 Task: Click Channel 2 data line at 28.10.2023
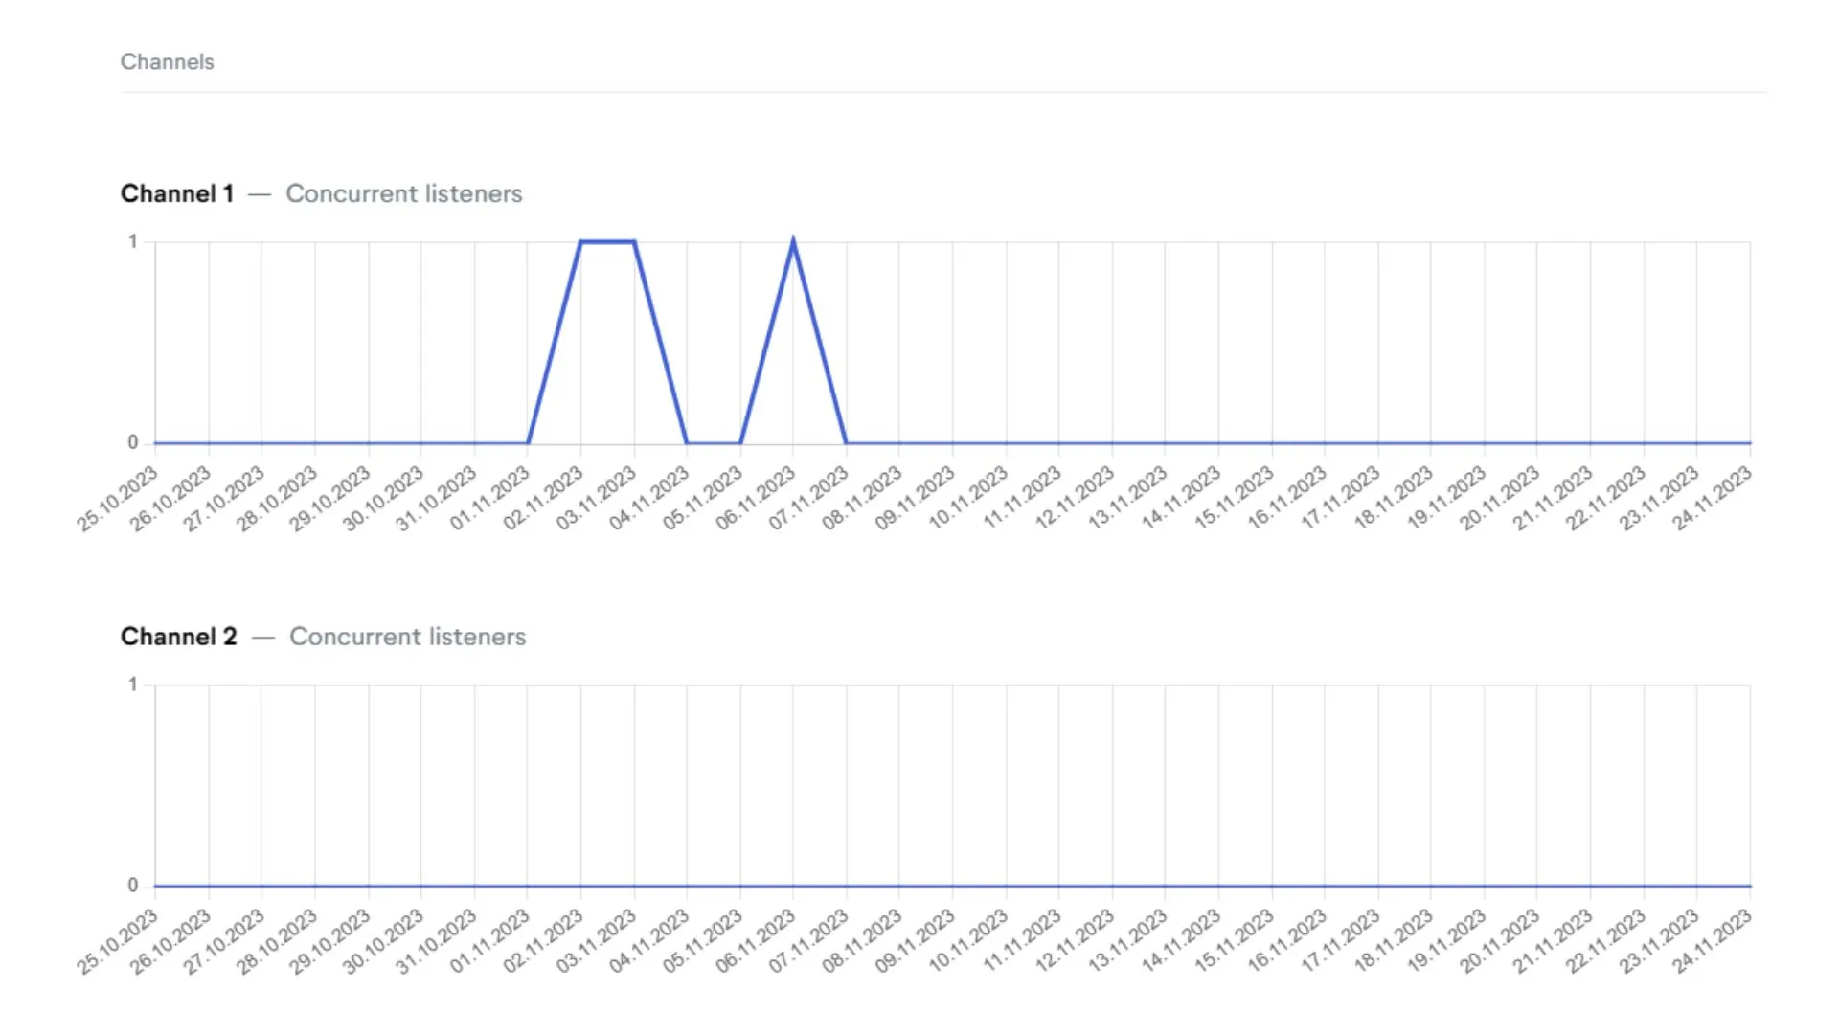click(x=315, y=887)
